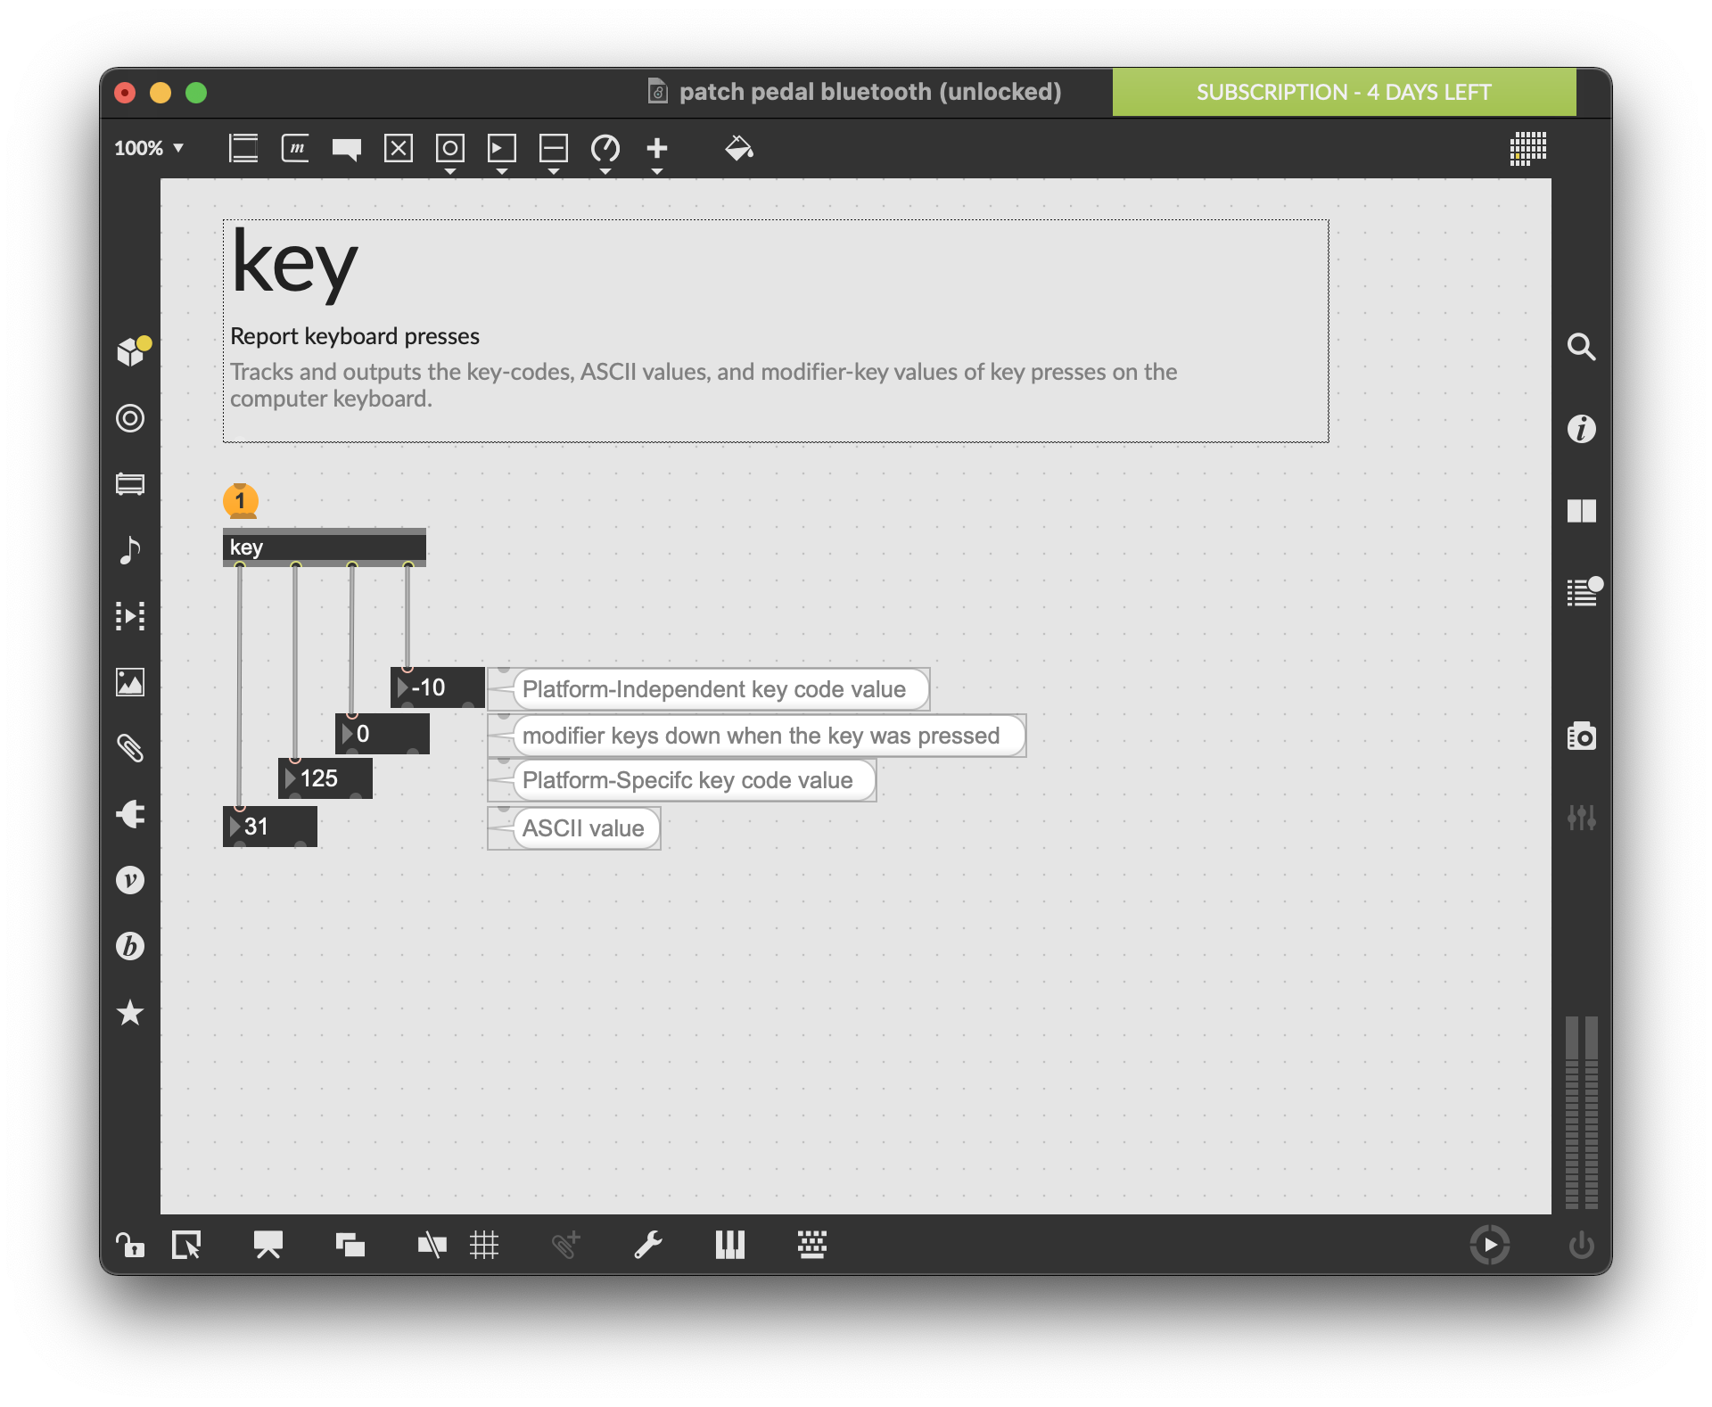Screen dimensions: 1712x1407
Task: Select the ASCII value comment
Action: 583,828
